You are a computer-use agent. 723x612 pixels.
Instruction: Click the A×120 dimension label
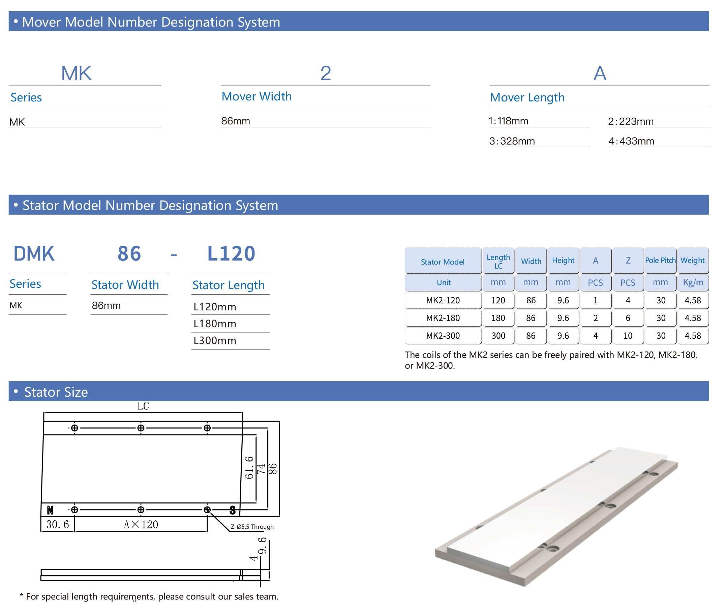(x=141, y=525)
